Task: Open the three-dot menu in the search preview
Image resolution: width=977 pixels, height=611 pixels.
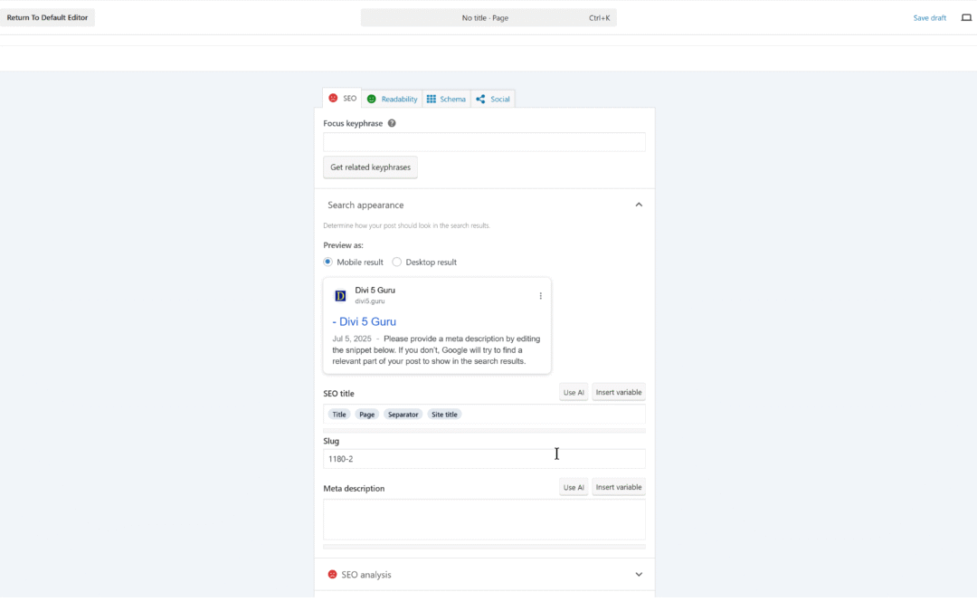Action: (540, 295)
